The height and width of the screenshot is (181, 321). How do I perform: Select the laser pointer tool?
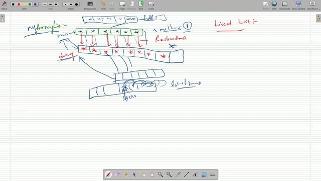pyautogui.click(x=178, y=174)
